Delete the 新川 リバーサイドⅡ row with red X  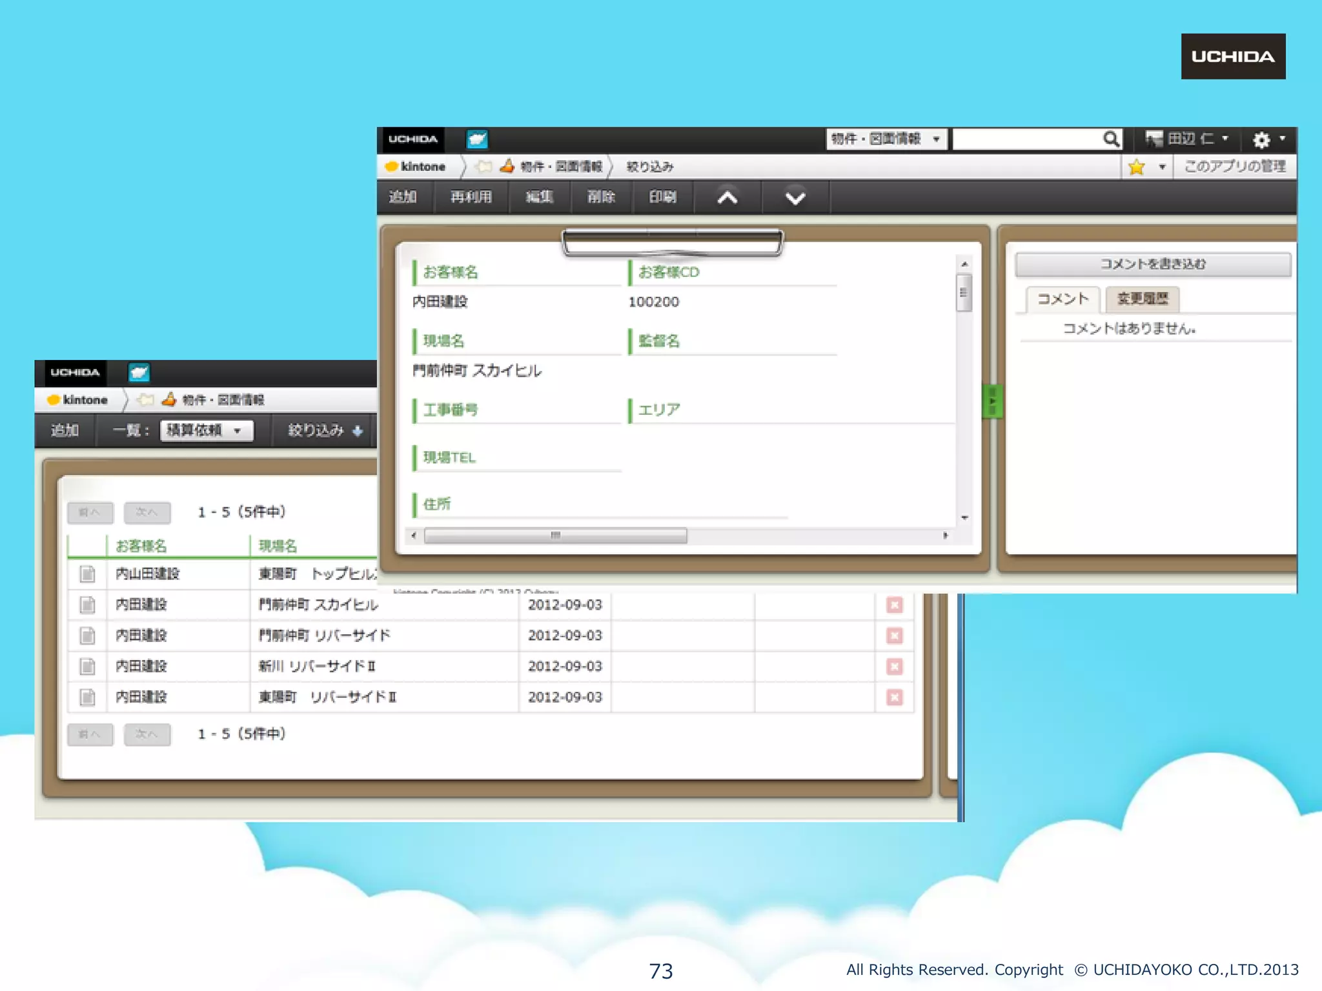(894, 666)
